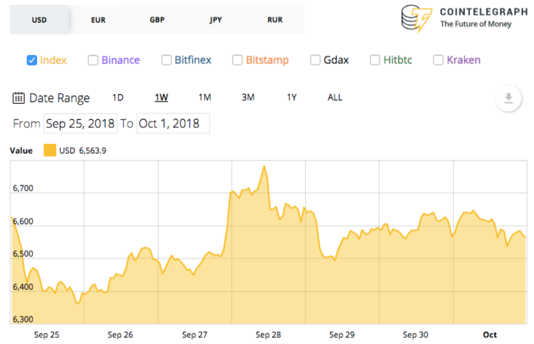This screenshot has width=534, height=344.
Task: Set date range to 1D
Action: [x=118, y=98]
